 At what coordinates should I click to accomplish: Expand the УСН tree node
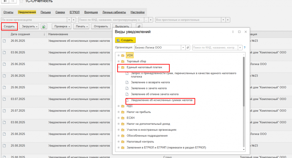click(x=118, y=55)
